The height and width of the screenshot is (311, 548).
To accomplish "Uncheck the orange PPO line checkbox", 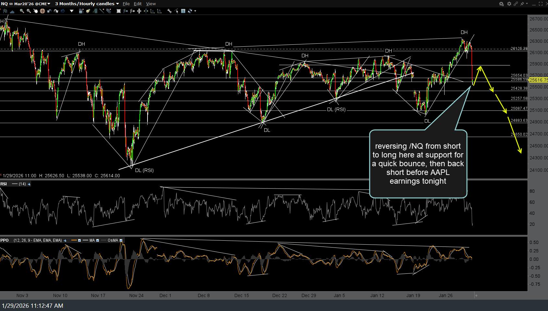I will [79, 241].
